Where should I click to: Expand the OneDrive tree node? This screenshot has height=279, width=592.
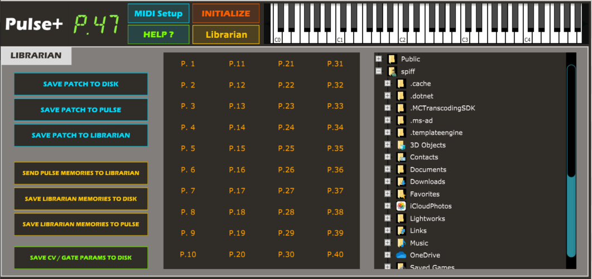pyautogui.click(x=387, y=255)
